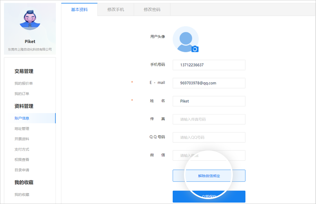Click the Piket profile avatar in sidebar
Viewport: 316px width, 204px height.
point(30,20)
